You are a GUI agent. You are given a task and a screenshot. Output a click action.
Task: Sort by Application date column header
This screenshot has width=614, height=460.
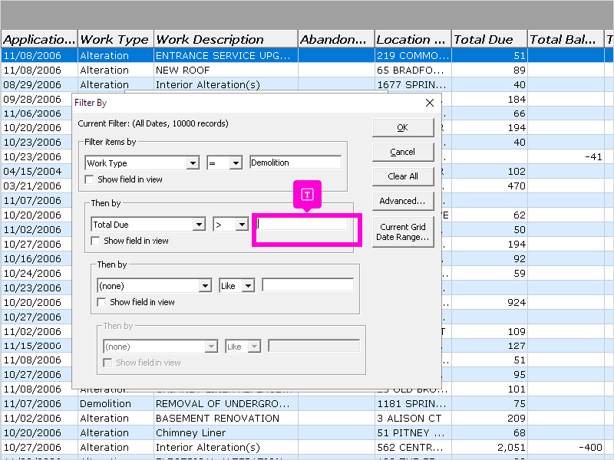point(39,39)
